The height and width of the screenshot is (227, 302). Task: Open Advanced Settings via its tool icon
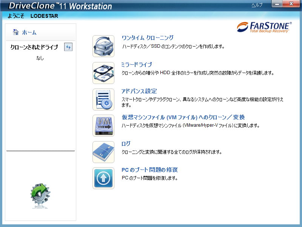(x=103, y=99)
